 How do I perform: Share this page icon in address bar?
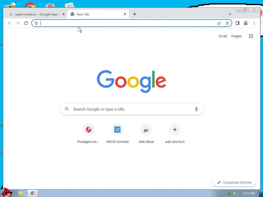pyautogui.click(x=219, y=23)
